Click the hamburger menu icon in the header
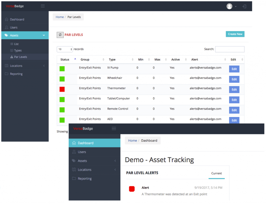The image size is (266, 204). click(43, 6)
